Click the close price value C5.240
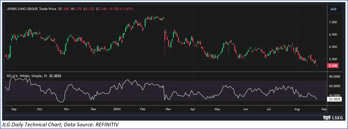This screenshot has height=129, width=348. (101, 9)
